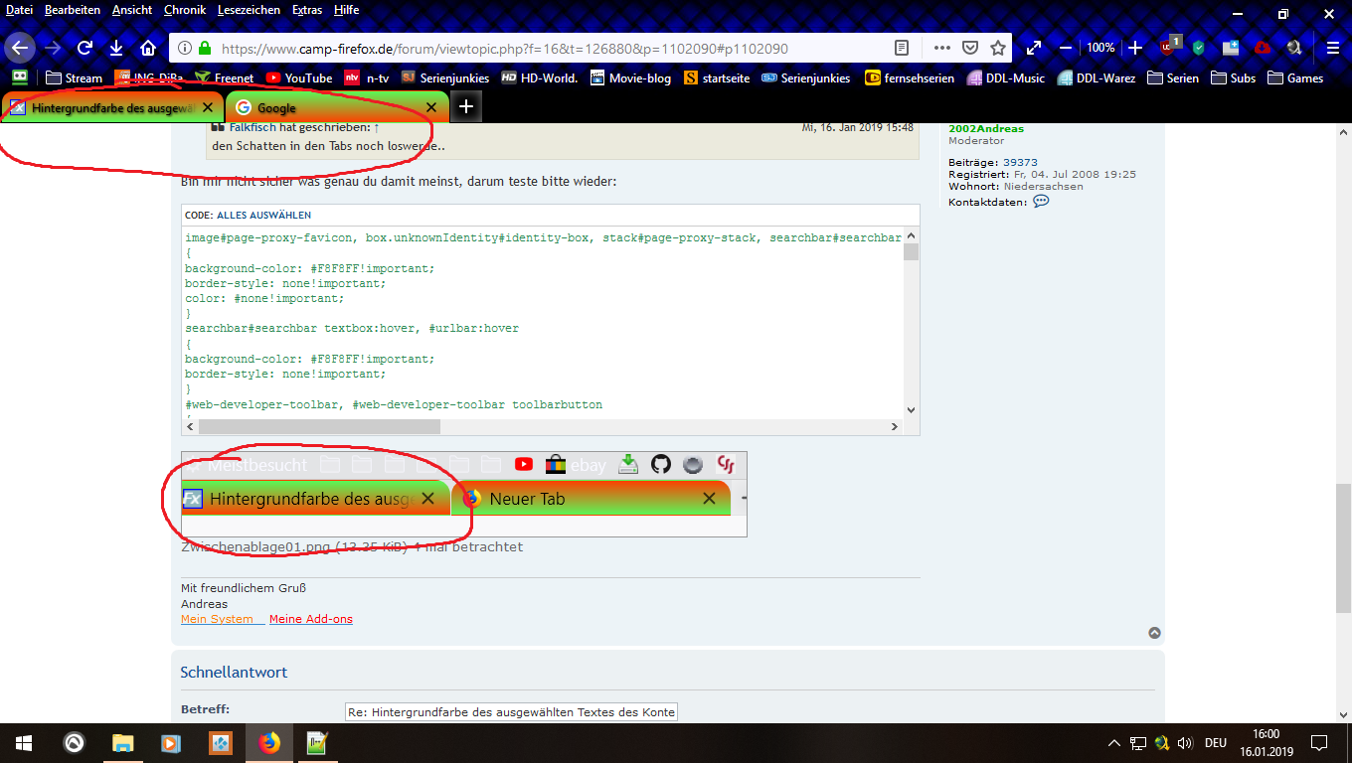Open the Movie-blog bookmark
Viewport: 1352px width, 763px height.
[x=630, y=77]
